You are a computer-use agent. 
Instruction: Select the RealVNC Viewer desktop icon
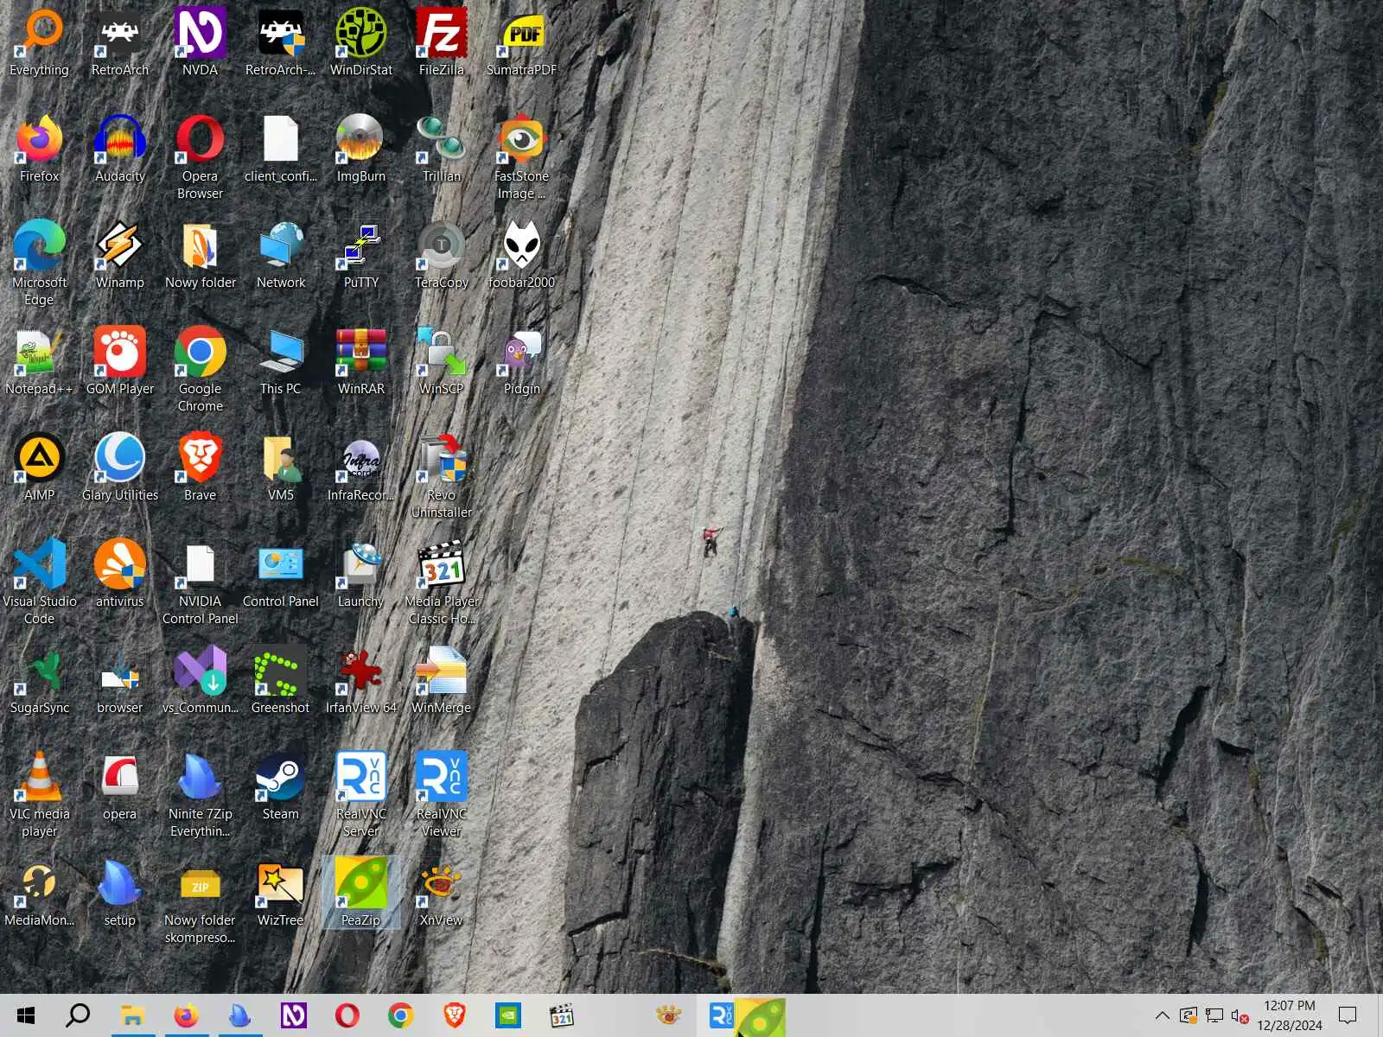(442, 794)
